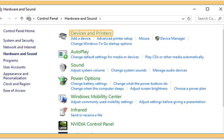This screenshot has width=224, height=140.
Task: Open Power Options heading
Action: (x=86, y=78)
